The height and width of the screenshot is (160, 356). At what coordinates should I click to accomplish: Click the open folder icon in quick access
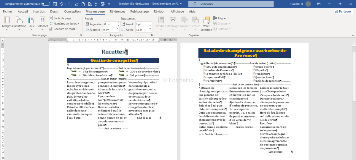coord(77,4)
